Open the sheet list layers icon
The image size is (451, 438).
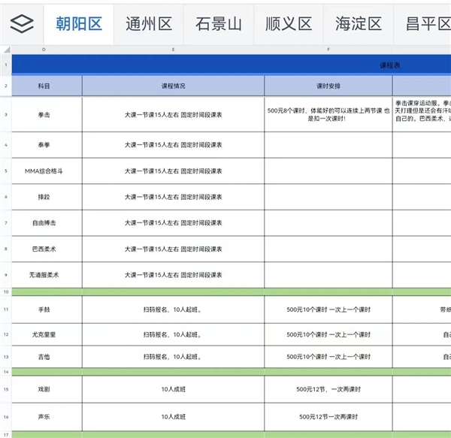tap(22, 23)
